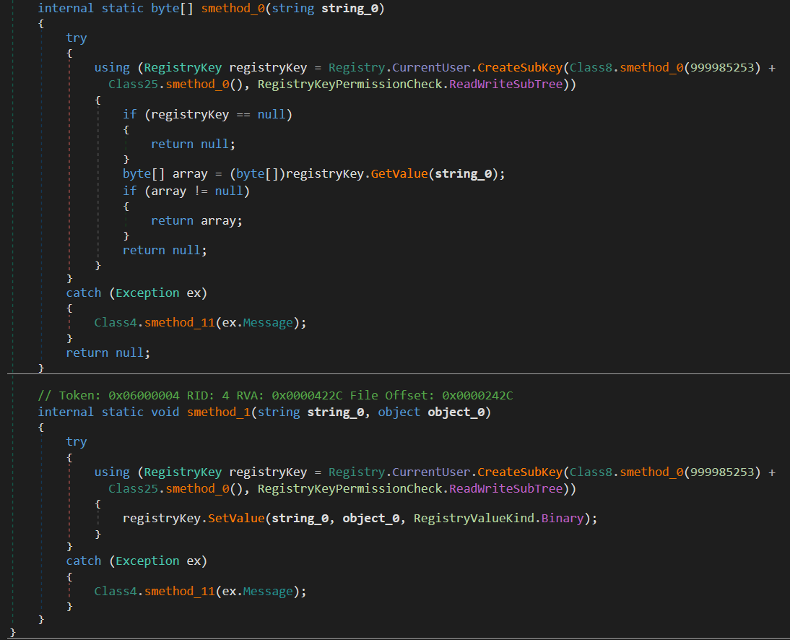Click Class4 in the first catch body
This screenshot has height=640, width=790.
tap(116, 322)
